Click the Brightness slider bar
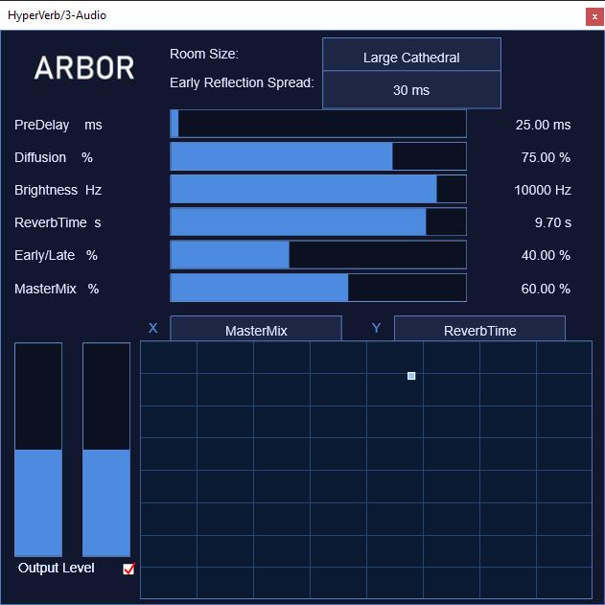 (x=318, y=189)
